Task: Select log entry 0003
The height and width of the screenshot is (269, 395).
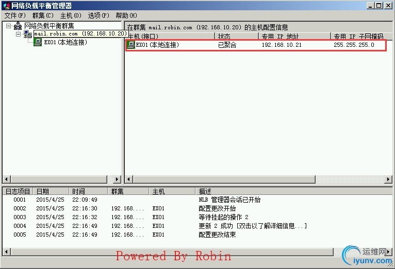Action: (x=197, y=217)
